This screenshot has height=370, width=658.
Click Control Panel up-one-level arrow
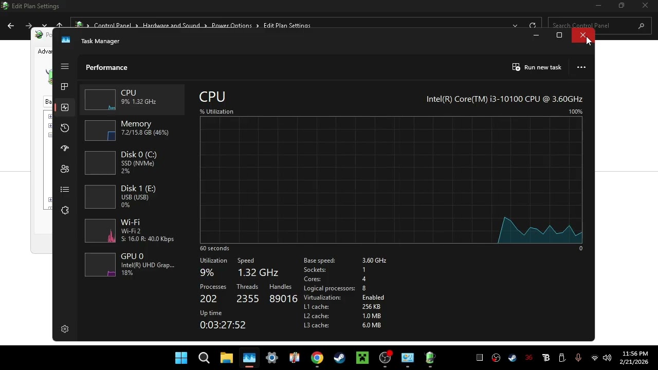point(60,26)
